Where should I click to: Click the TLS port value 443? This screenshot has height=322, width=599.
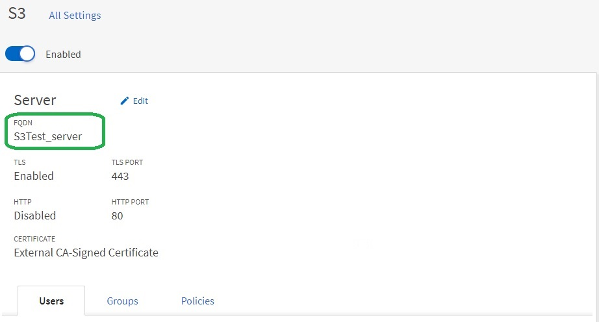pos(120,177)
